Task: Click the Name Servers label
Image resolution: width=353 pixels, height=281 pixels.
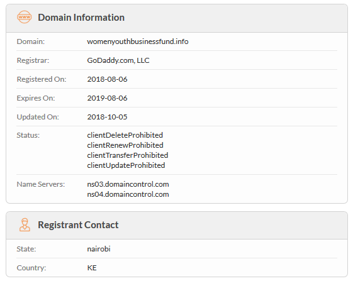Action: pos(41,184)
